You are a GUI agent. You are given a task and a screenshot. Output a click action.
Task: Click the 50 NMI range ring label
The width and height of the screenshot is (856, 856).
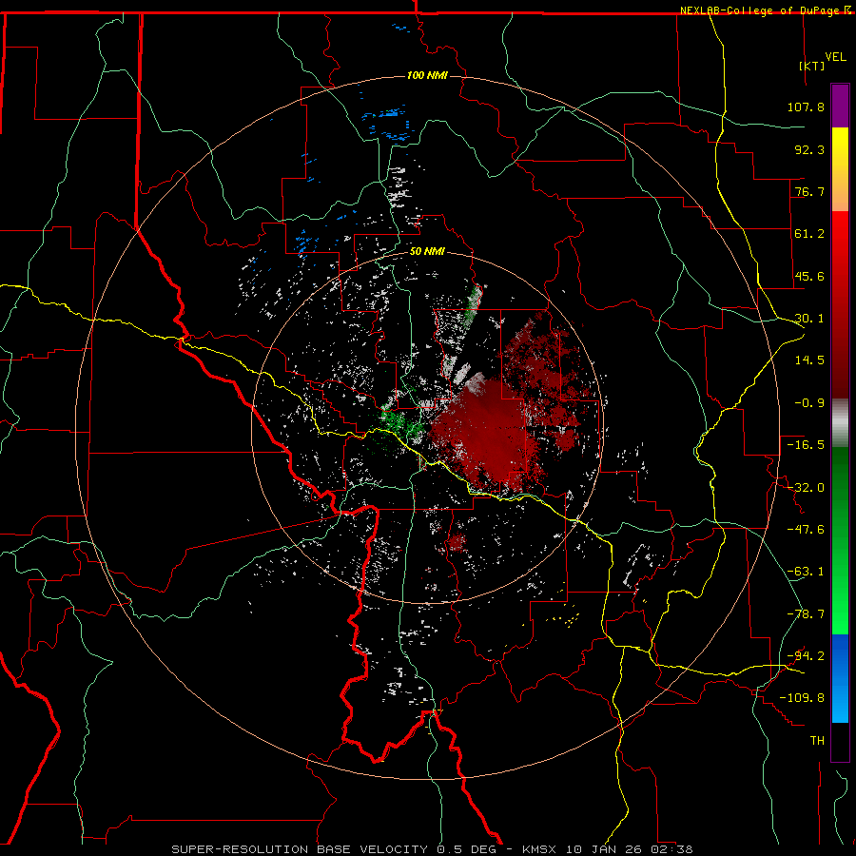coord(427,251)
